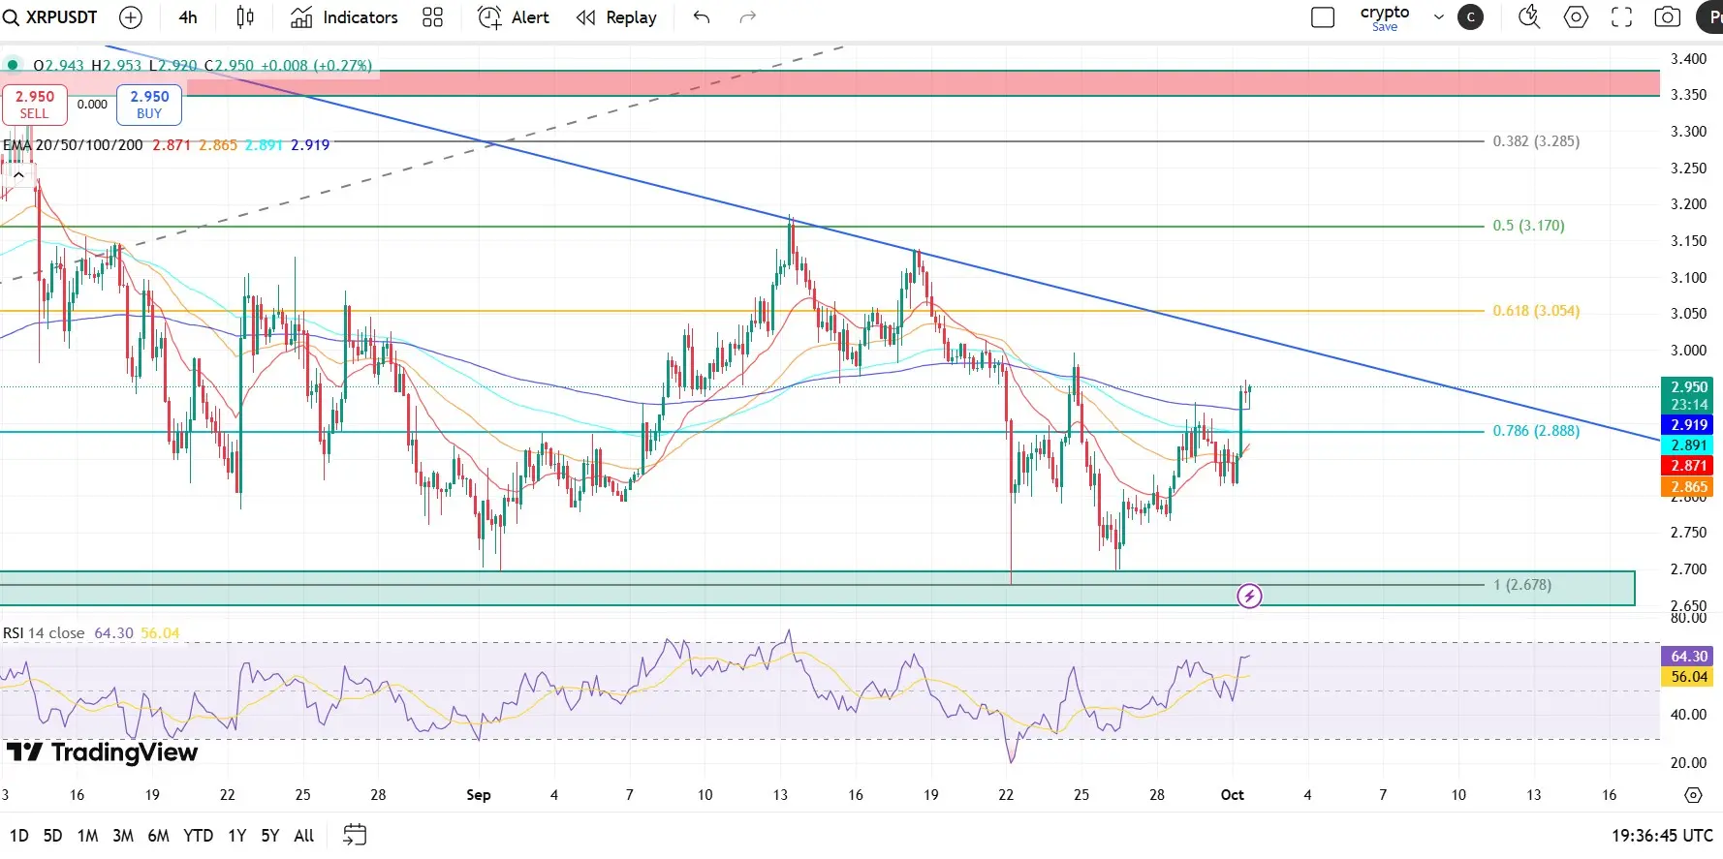The width and height of the screenshot is (1723, 859).
Task: Open the candlestick chart style picker
Action: [x=245, y=17]
